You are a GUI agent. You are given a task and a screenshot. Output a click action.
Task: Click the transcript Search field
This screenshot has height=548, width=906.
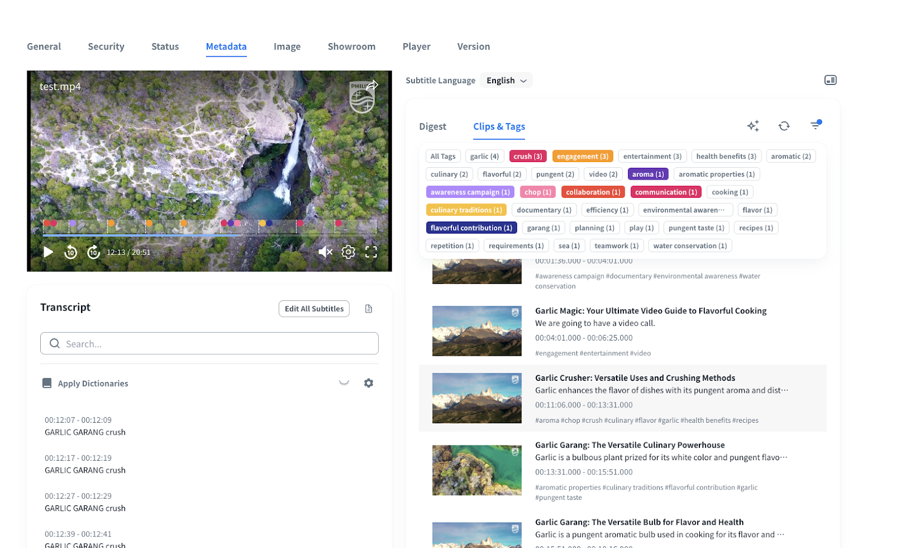click(210, 343)
